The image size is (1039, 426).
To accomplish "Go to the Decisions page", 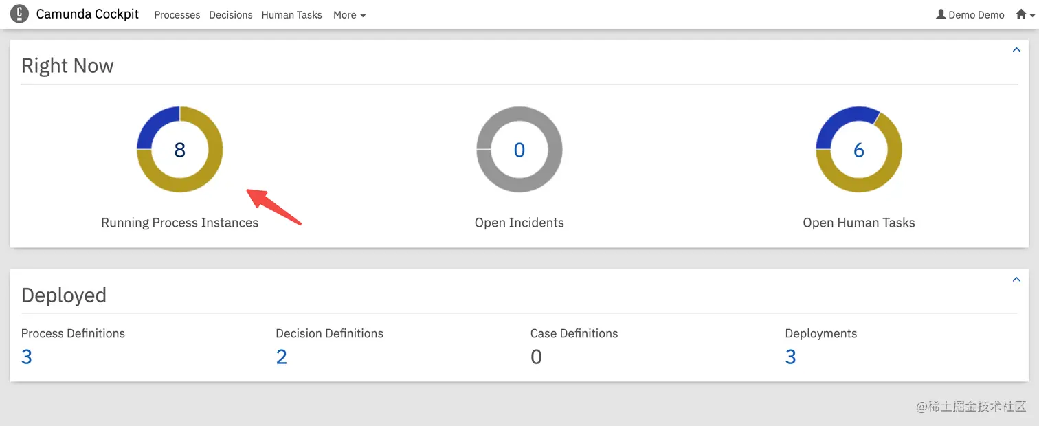I will pos(231,14).
